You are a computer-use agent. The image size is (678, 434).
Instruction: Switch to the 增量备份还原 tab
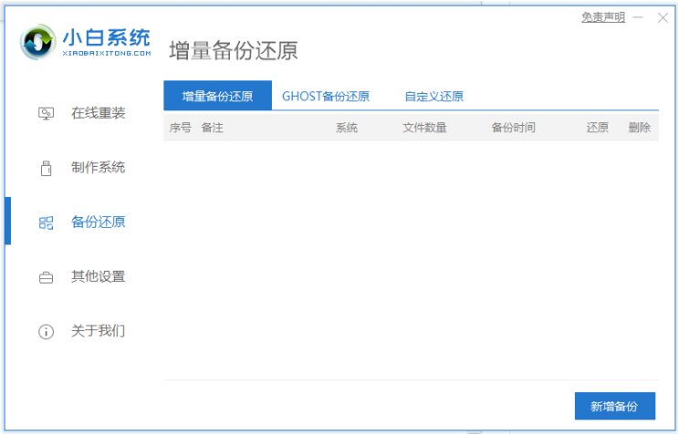[x=217, y=96]
